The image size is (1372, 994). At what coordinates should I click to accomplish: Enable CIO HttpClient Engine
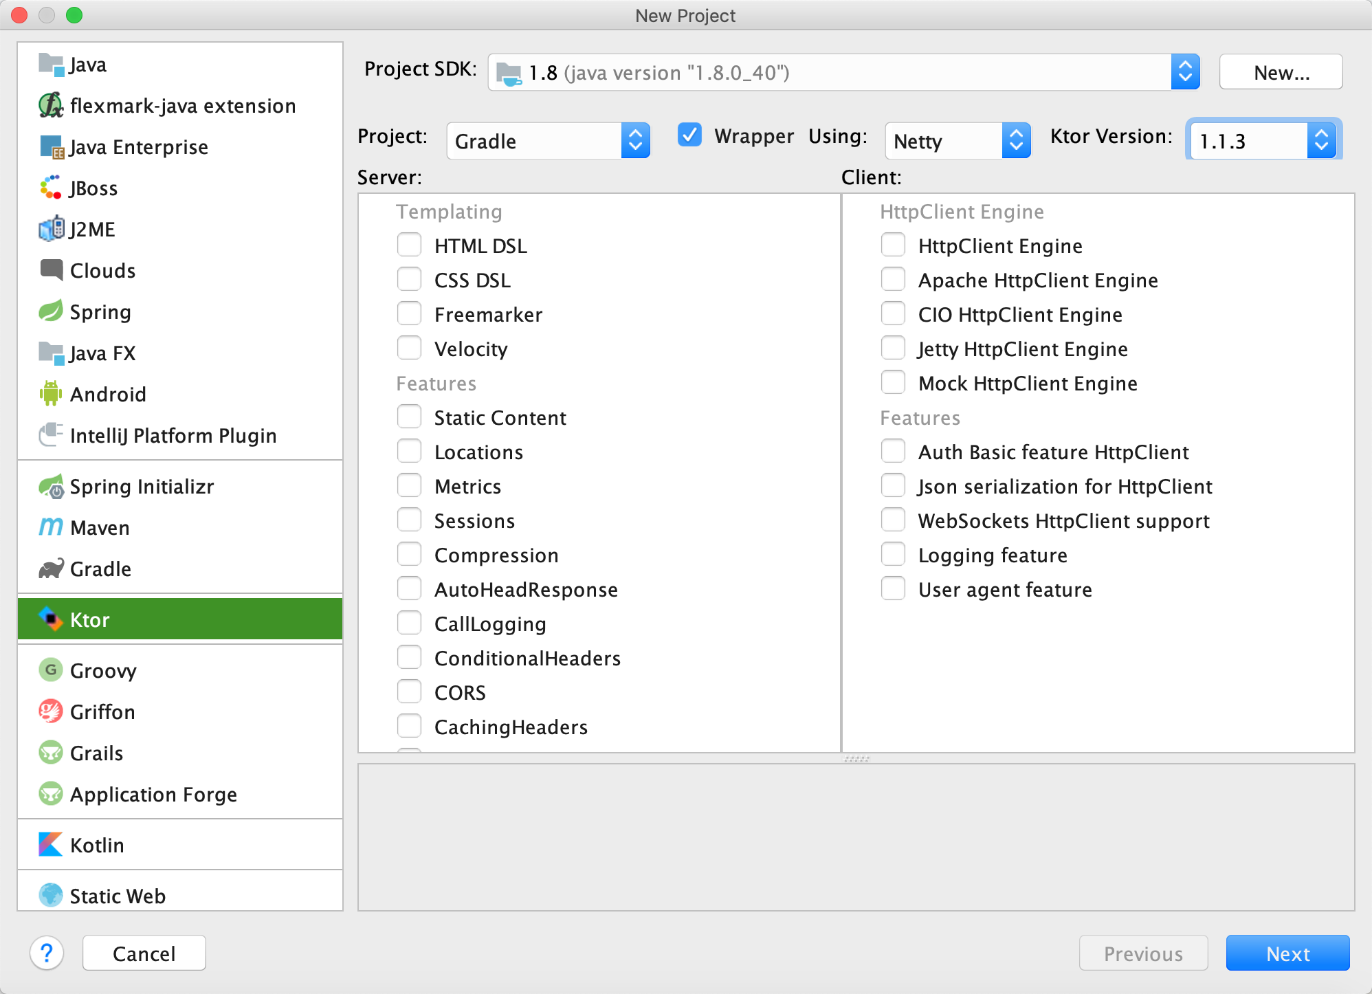point(894,313)
